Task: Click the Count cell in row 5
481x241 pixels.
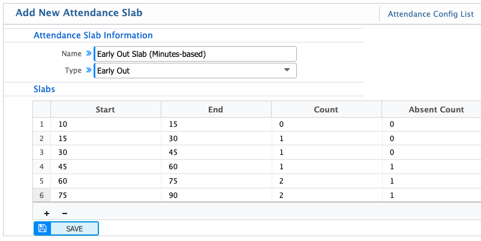Action: click(326, 181)
